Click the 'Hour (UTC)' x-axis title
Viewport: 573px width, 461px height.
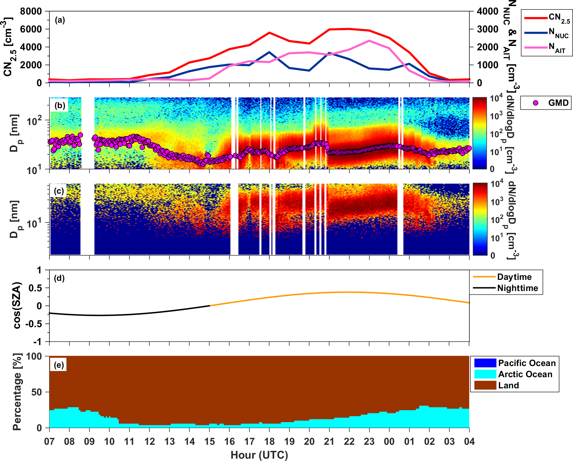[259, 455]
